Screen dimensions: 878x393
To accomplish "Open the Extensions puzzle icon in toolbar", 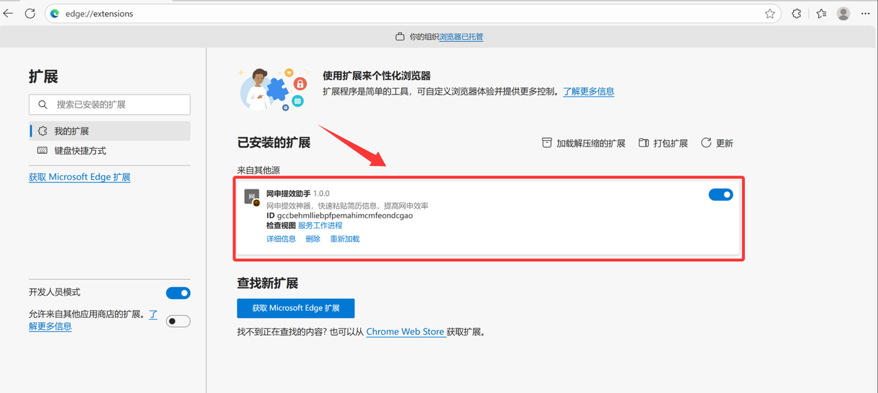I will (x=796, y=14).
